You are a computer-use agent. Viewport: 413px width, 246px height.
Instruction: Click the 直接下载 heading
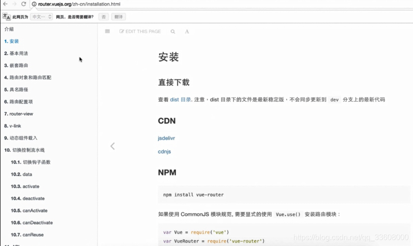pos(174,82)
